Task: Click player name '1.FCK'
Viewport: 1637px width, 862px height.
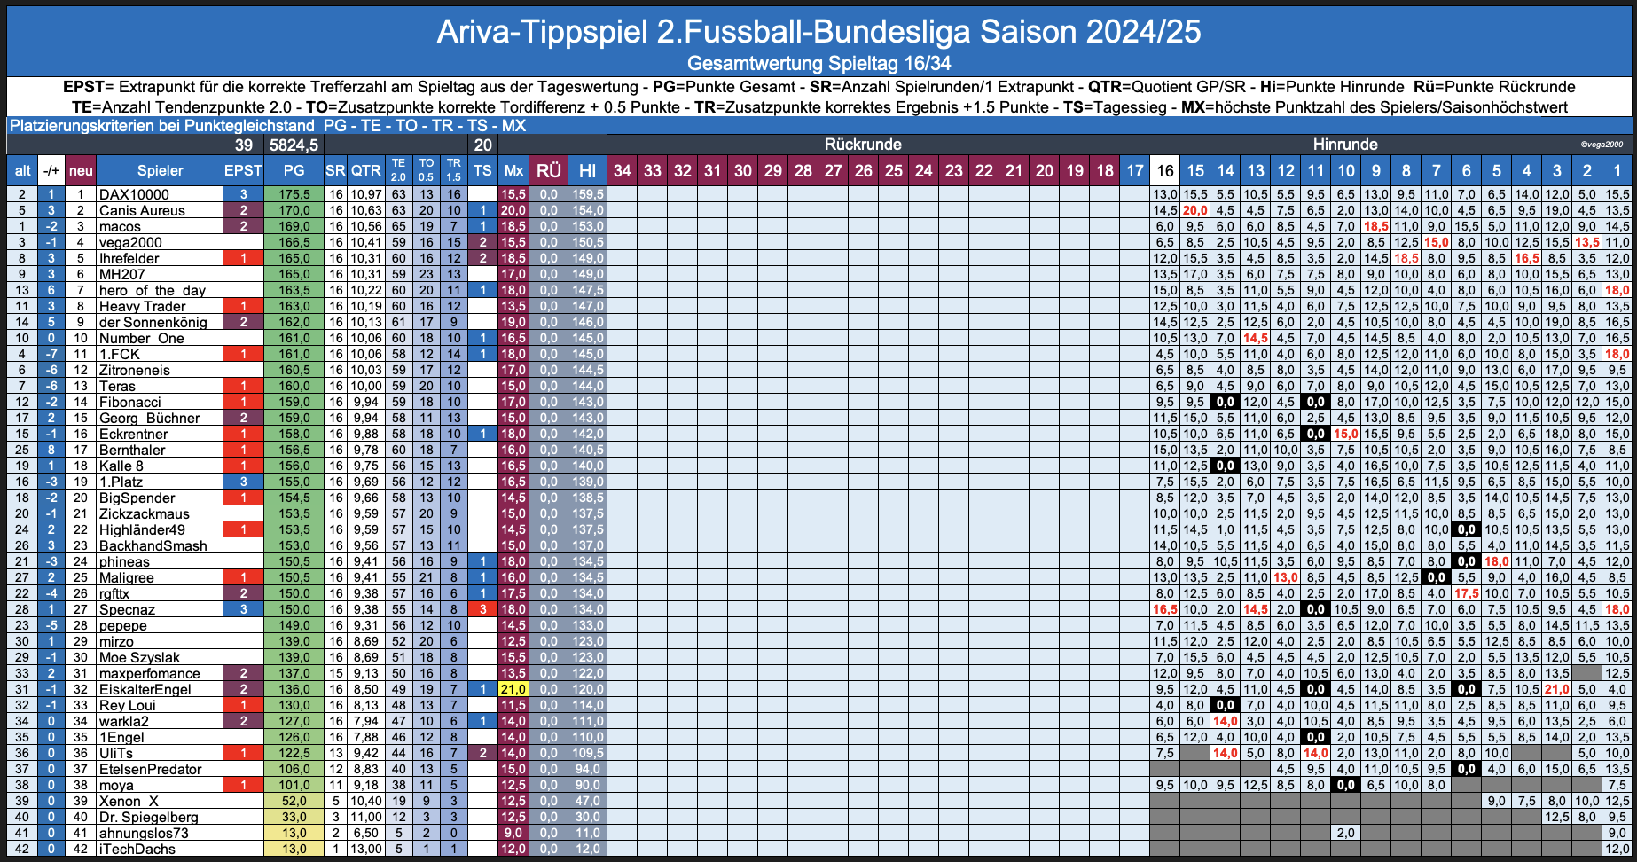Action: point(120,354)
